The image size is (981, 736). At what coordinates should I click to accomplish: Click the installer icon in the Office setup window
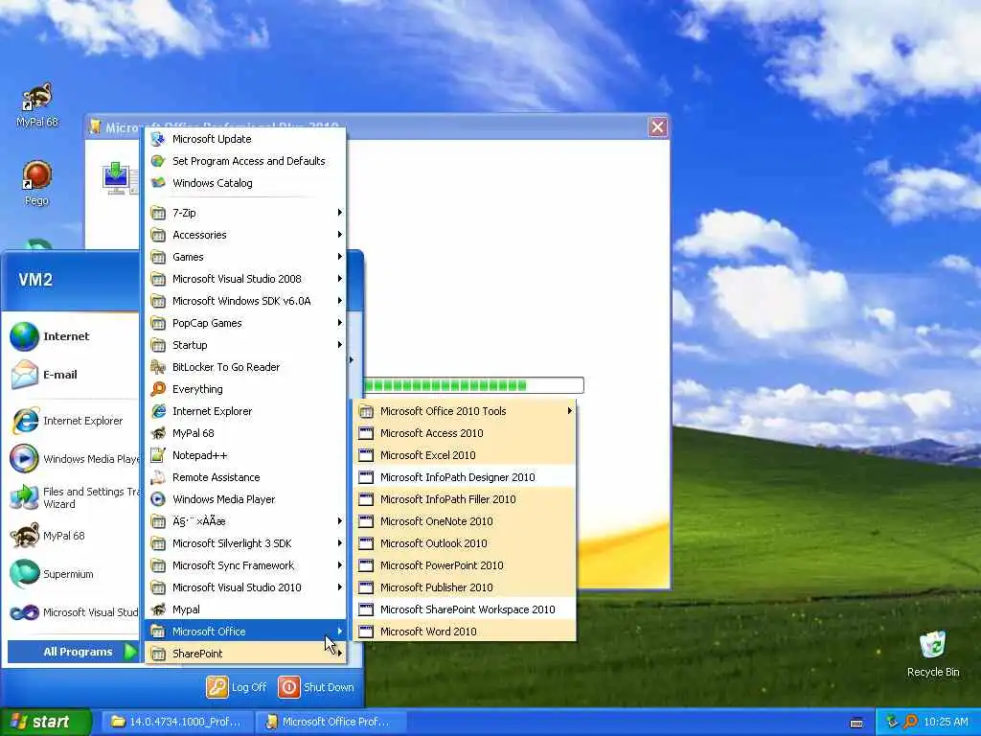pos(119,177)
